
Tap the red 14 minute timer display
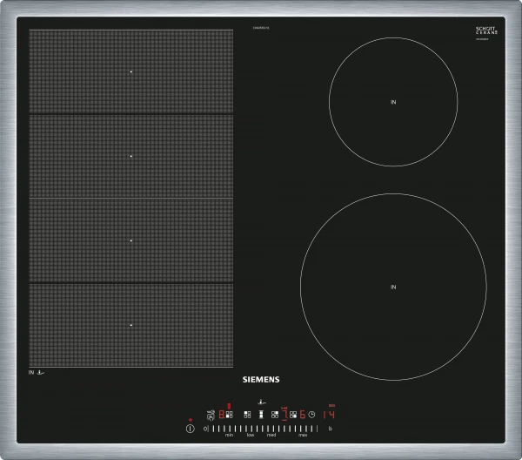tap(331, 416)
